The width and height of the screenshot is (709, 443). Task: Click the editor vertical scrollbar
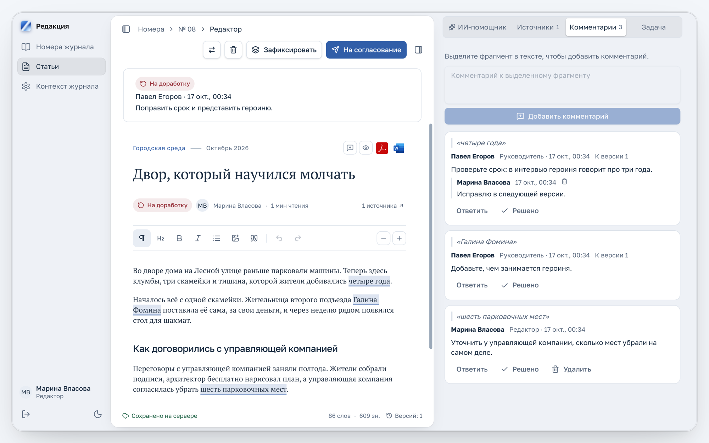431,236
